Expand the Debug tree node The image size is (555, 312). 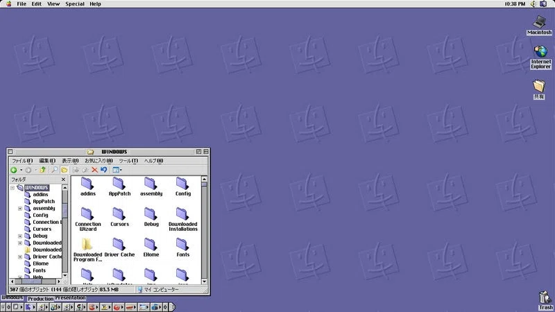(20, 236)
